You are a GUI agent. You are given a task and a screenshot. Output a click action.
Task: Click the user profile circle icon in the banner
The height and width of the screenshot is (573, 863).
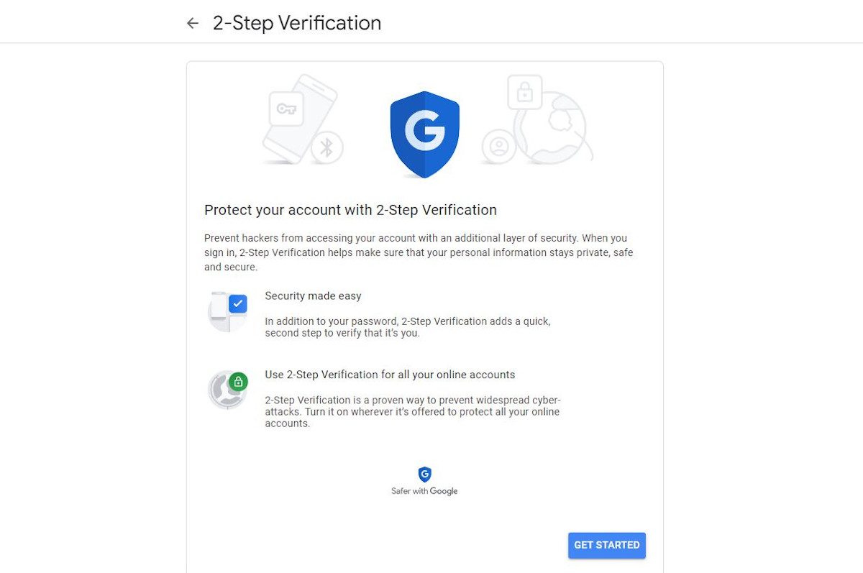(x=498, y=147)
